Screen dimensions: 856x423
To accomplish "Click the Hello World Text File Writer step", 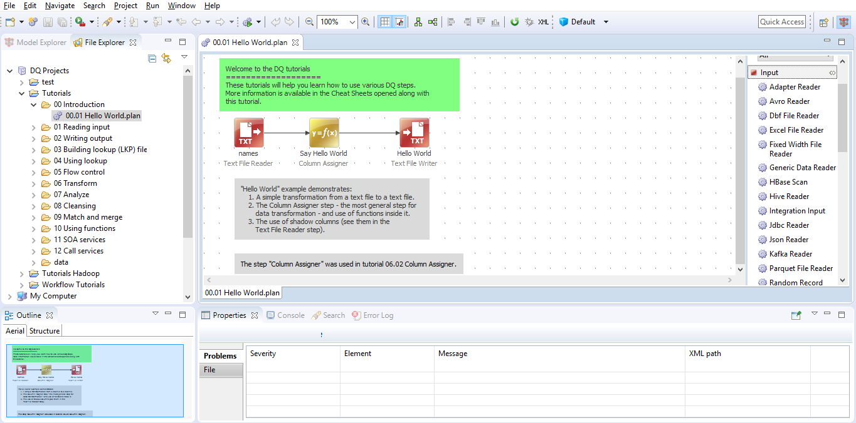I will click(x=414, y=133).
